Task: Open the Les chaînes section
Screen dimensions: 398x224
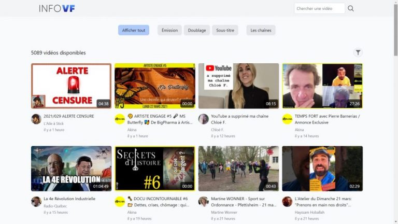Action: [x=261, y=30]
